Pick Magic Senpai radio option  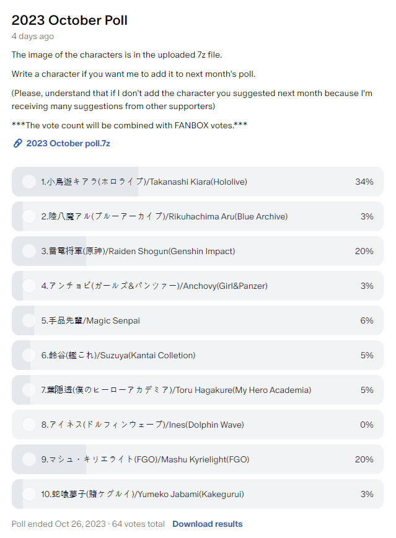[x=29, y=320]
